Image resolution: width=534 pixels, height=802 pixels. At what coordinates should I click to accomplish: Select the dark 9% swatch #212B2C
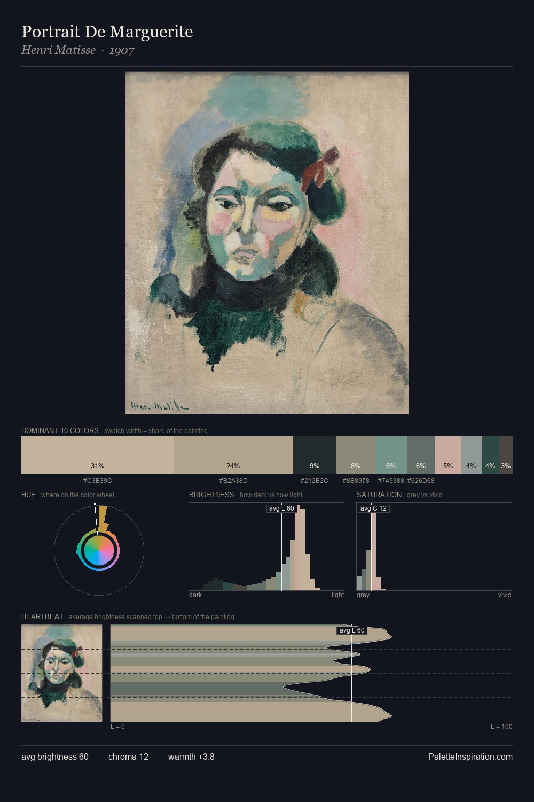[x=315, y=455]
